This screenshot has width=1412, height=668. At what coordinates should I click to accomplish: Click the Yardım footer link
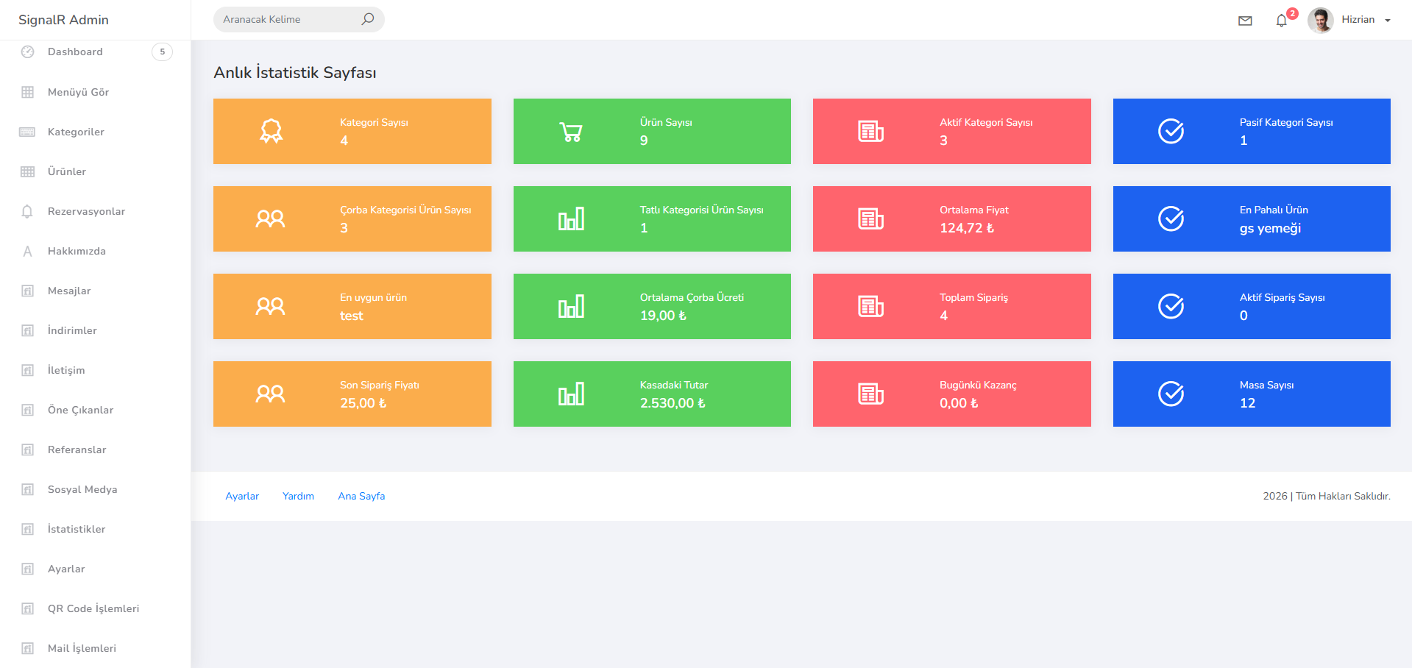point(298,496)
